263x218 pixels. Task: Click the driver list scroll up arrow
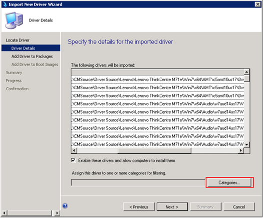pyautogui.click(x=246, y=72)
